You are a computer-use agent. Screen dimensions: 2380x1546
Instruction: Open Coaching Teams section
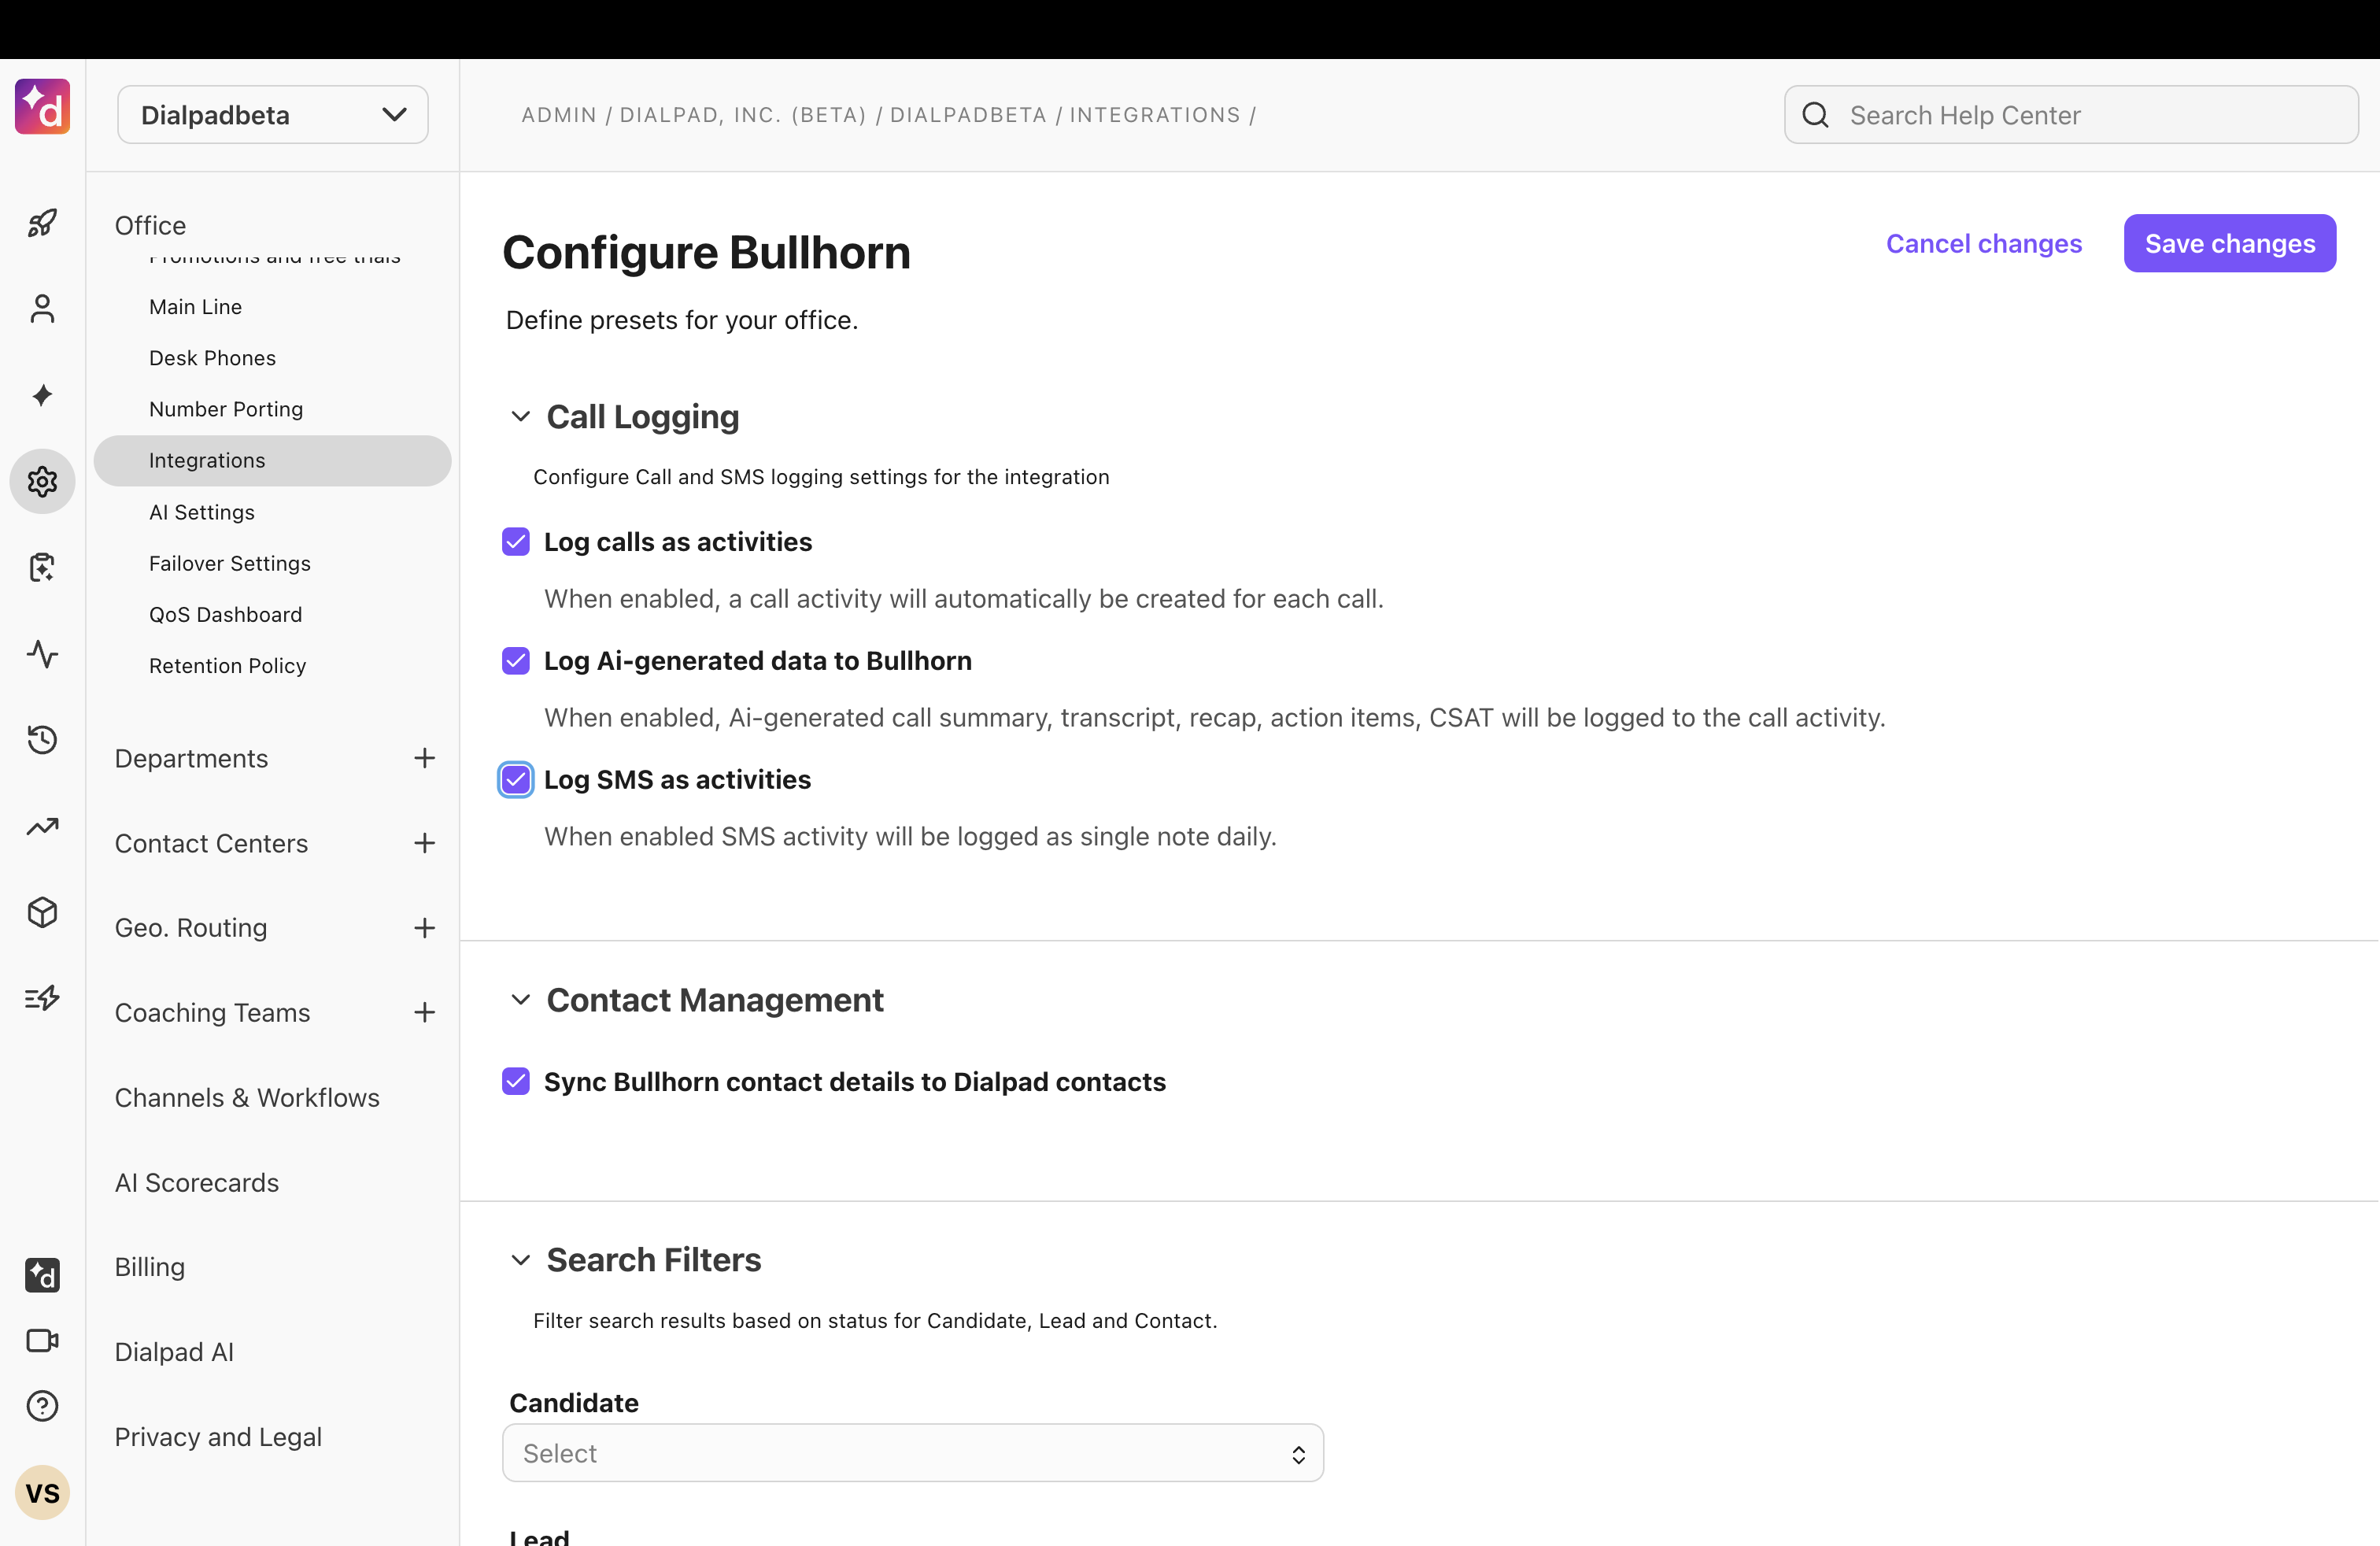[212, 1012]
